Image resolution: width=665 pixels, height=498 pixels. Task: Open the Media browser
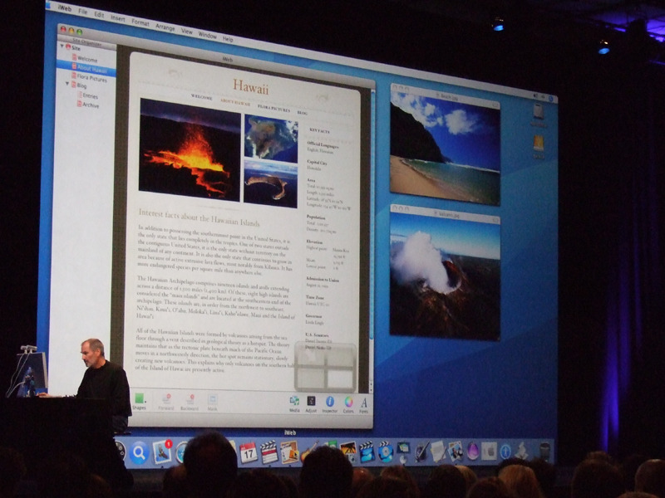click(x=294, y=404)
